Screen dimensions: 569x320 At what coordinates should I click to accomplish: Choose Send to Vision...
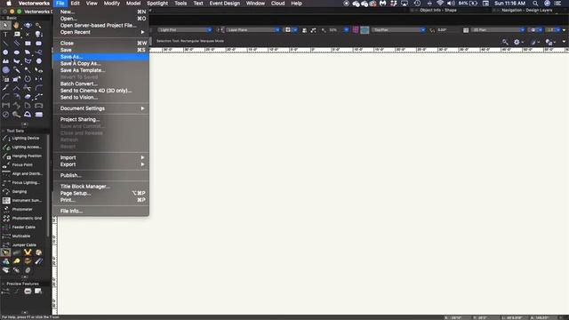coord(100,97)
